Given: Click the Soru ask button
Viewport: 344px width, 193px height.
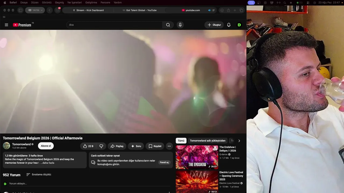Looking at the screenshot, I should [x=136, y=146].
